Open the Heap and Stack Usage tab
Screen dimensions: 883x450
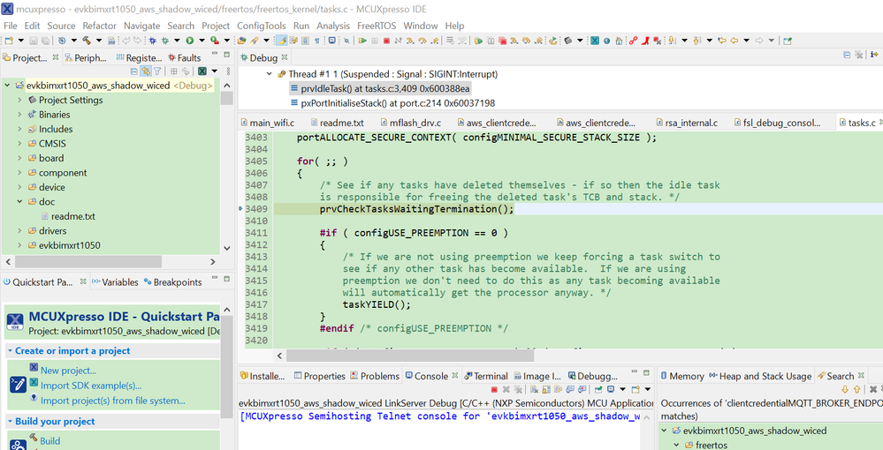[759, 376]
